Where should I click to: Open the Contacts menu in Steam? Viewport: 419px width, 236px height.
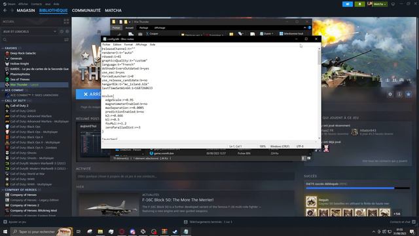point(37,4)
